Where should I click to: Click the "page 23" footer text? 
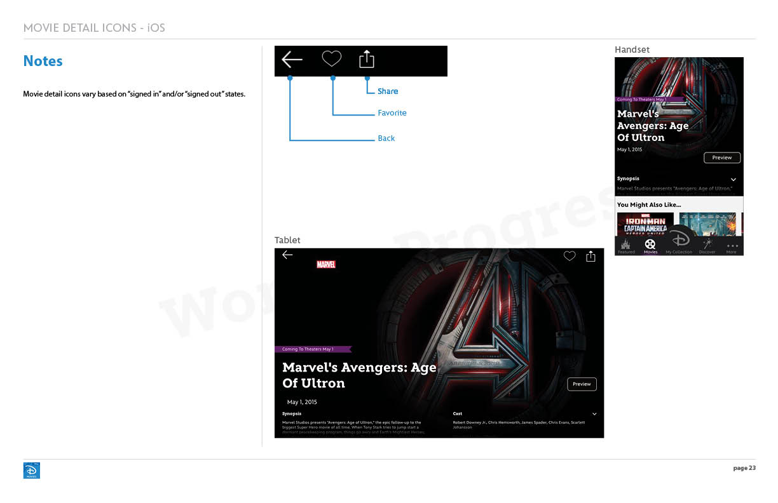click(744, 468)
